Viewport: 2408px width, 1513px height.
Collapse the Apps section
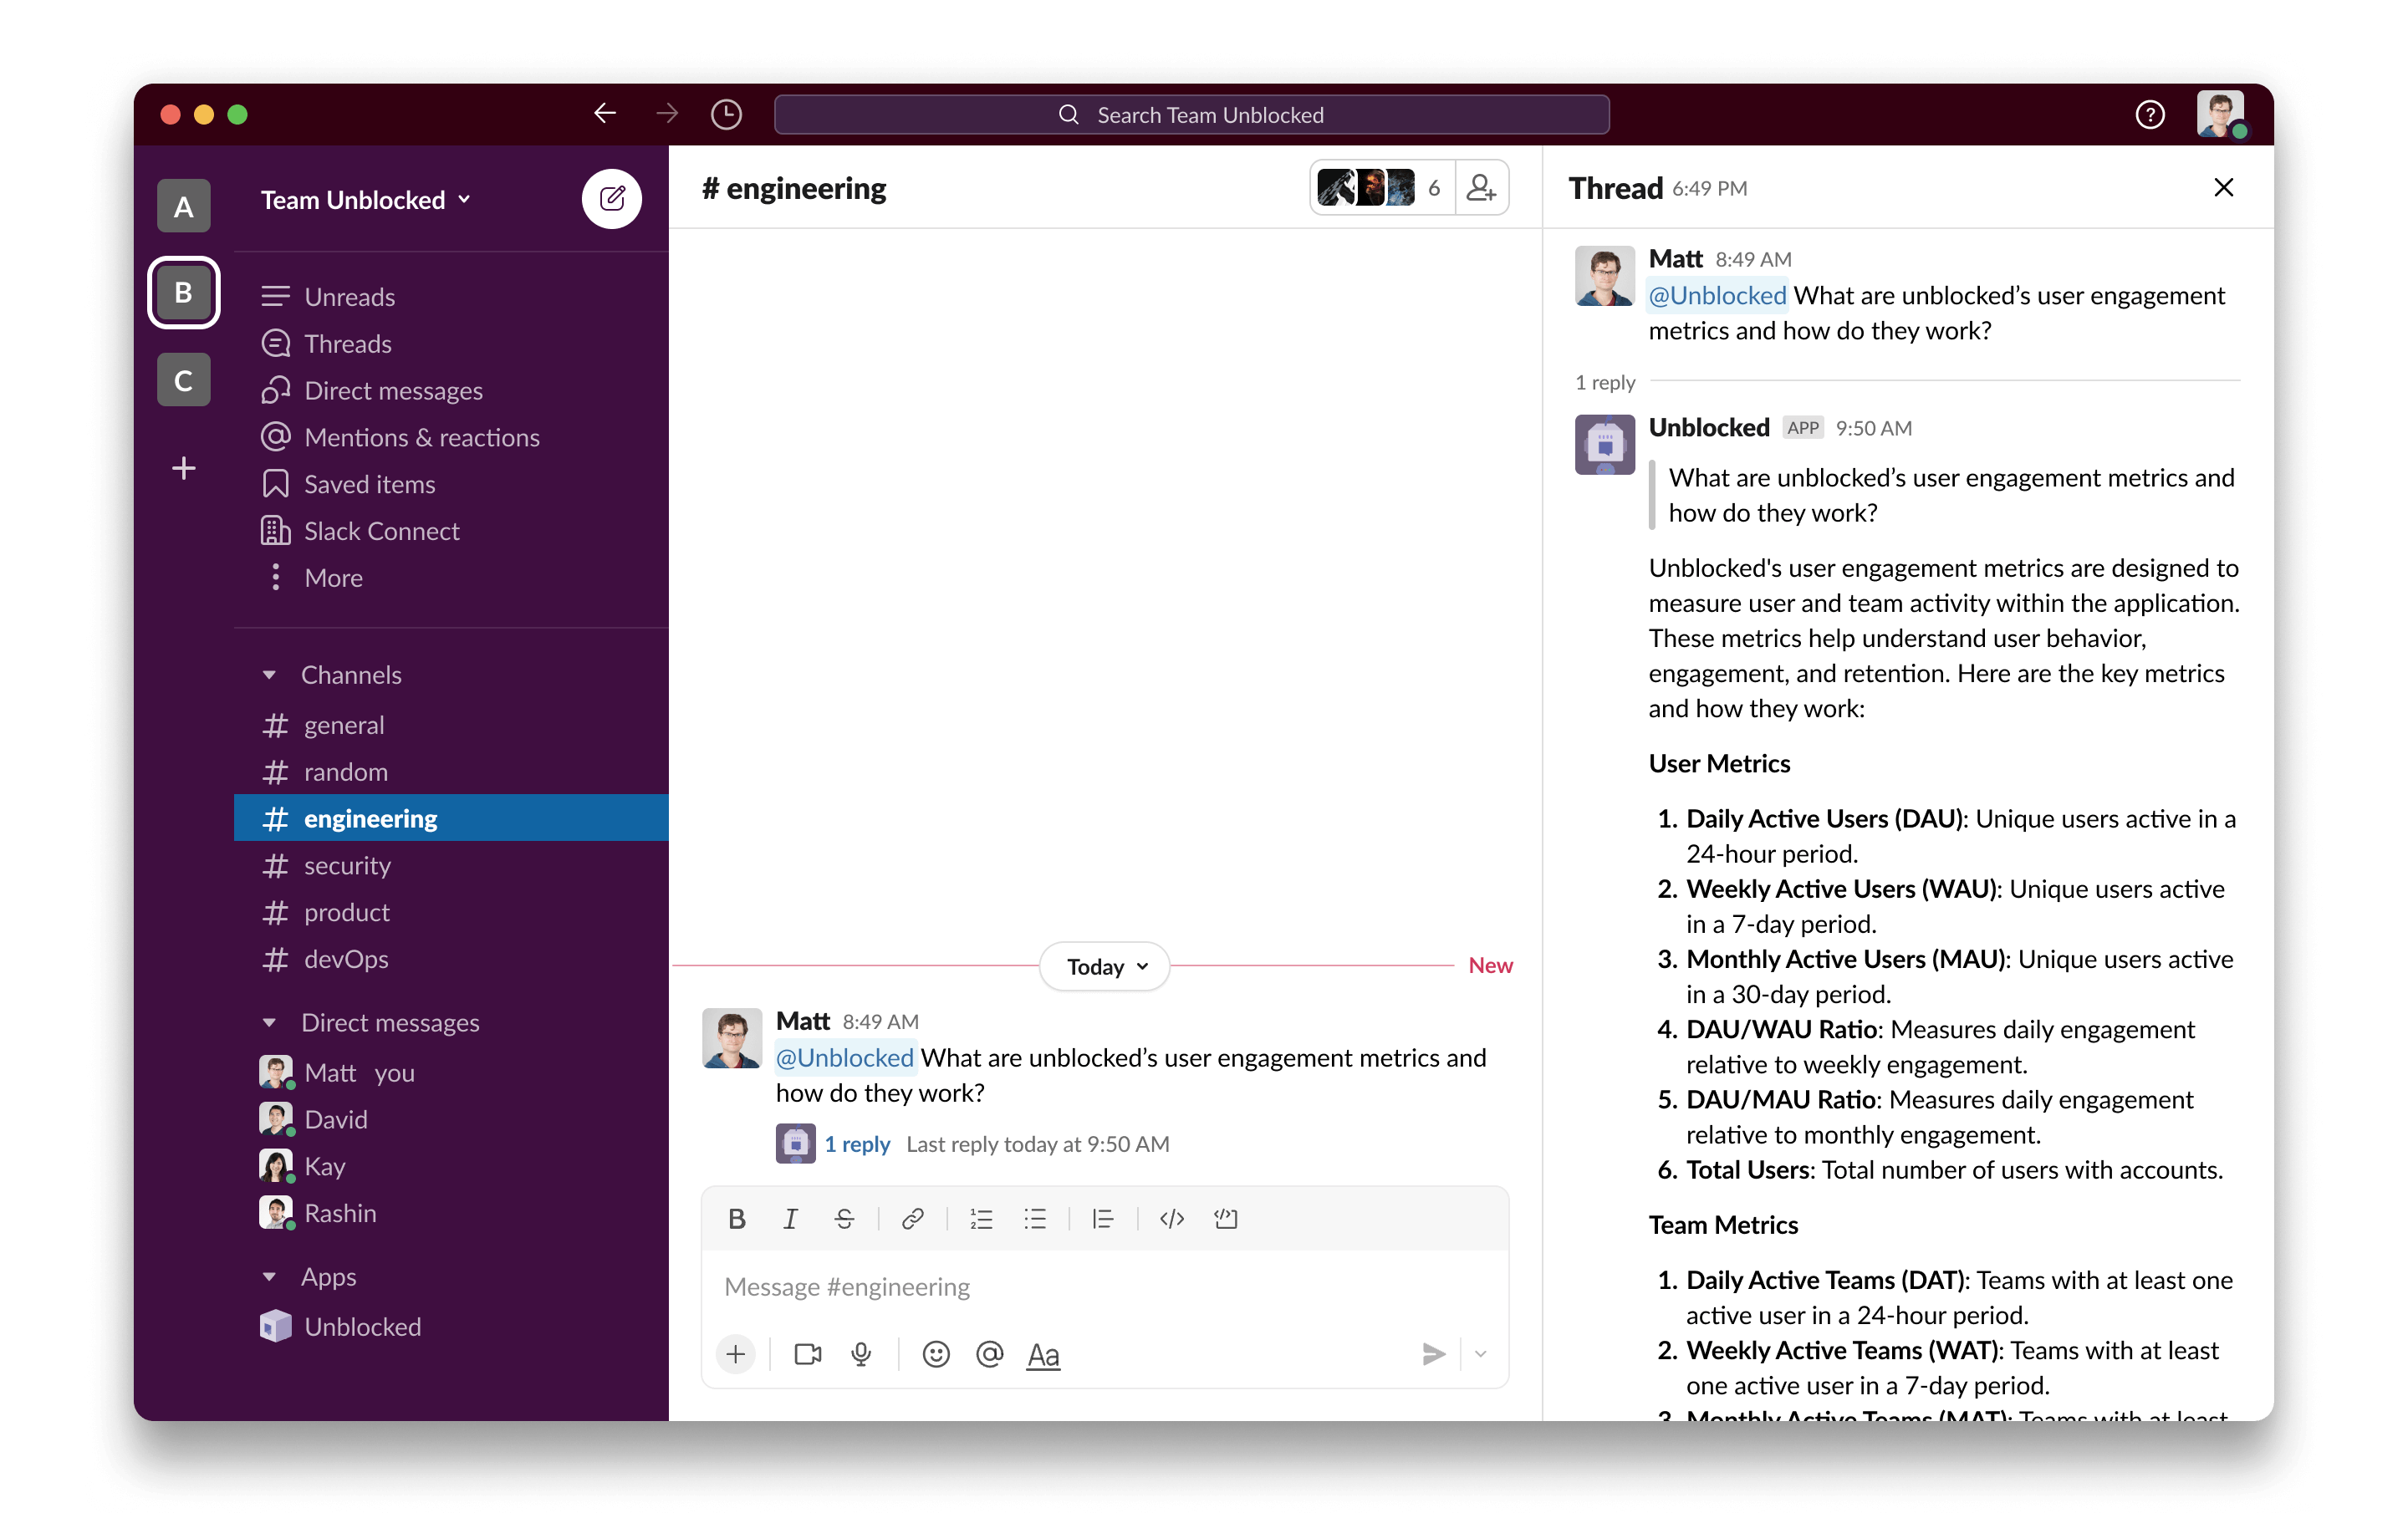(x=269, y=1276)
